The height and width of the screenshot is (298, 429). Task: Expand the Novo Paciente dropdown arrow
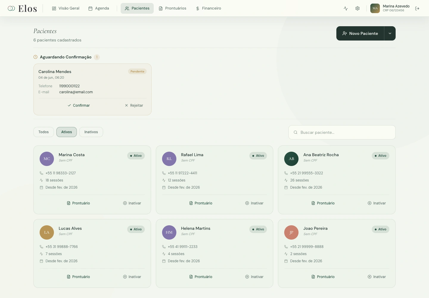tap(390, 33)
